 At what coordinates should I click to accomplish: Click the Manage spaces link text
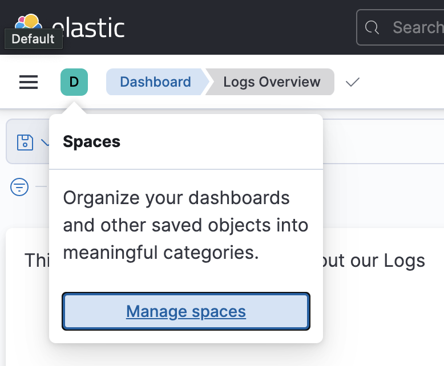[186, 311]
